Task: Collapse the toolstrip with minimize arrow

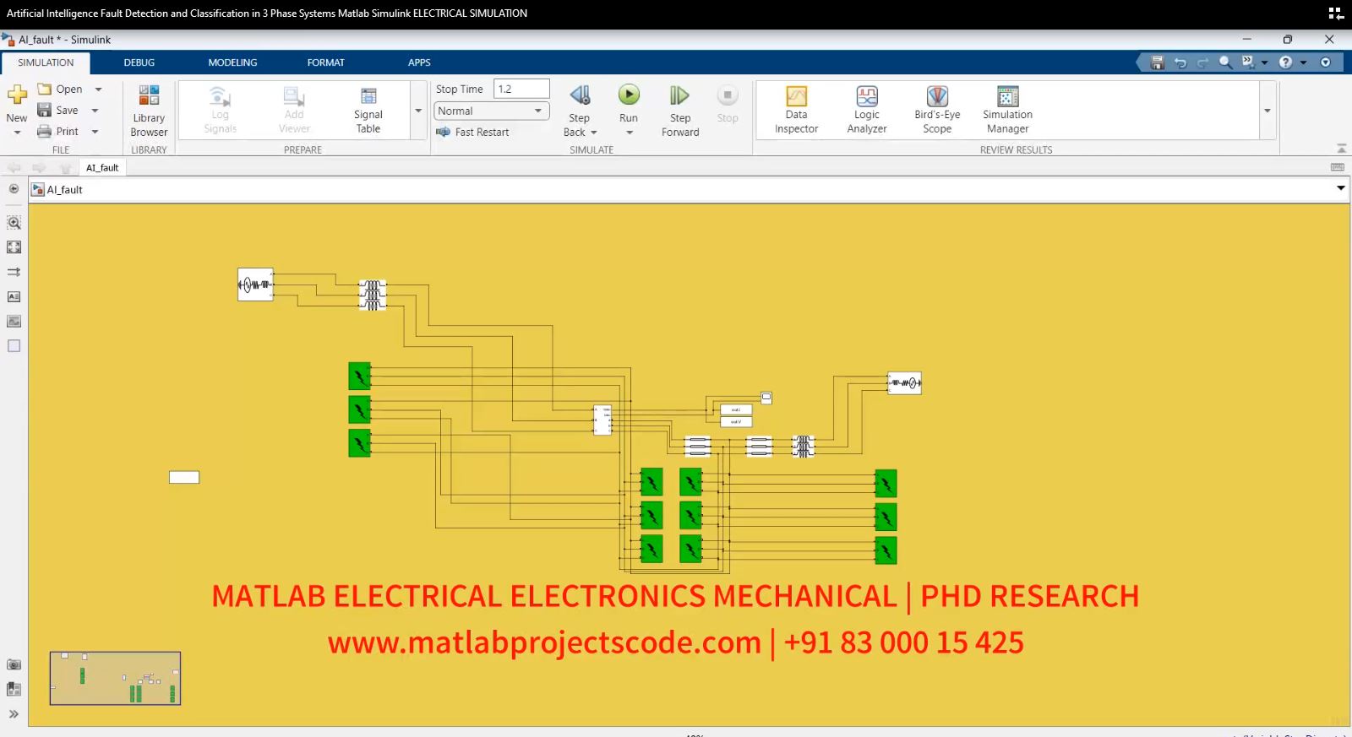Action: (1341, 149)
